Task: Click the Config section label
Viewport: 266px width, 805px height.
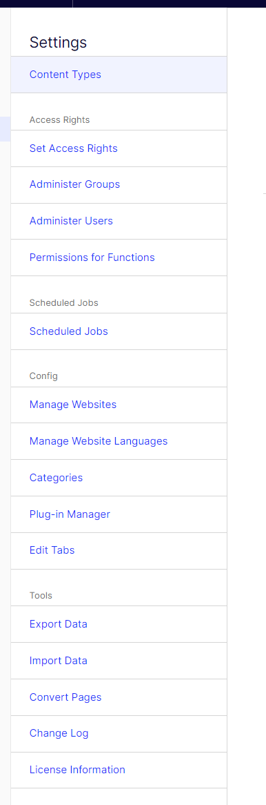Action: point(43,376)
